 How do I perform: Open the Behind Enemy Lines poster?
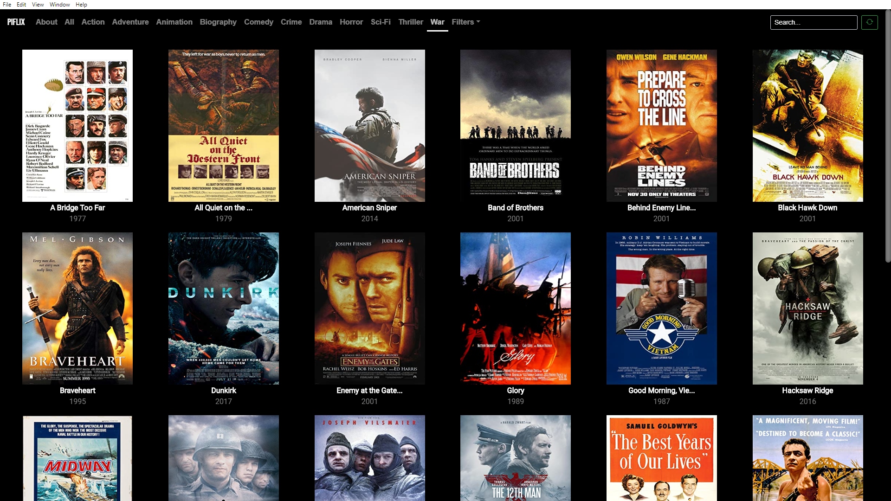click(662, 126)
